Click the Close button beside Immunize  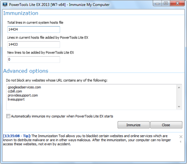tap(166, 125)
